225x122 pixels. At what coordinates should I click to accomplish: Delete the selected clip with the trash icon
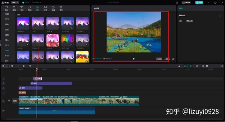pyautogui.click(x=30, y=66)
